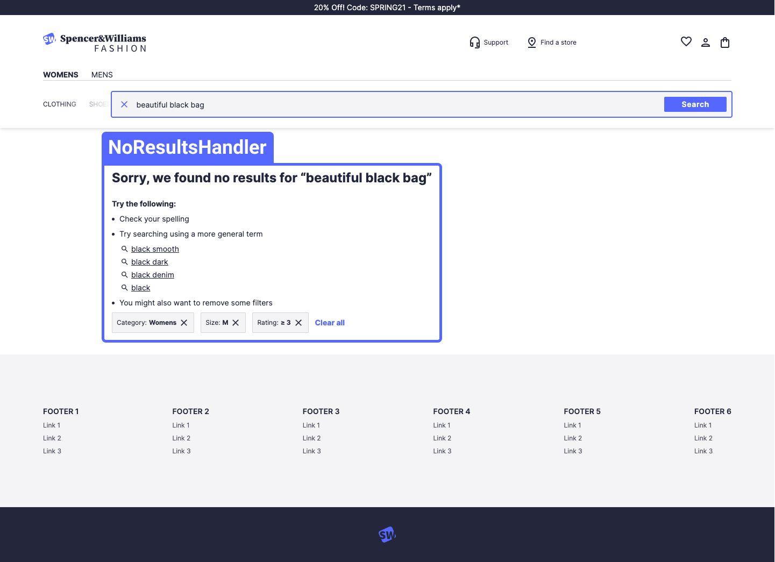775x562 pixels.
Task: Clear the search field with X icon
Action: pos(124,104)
